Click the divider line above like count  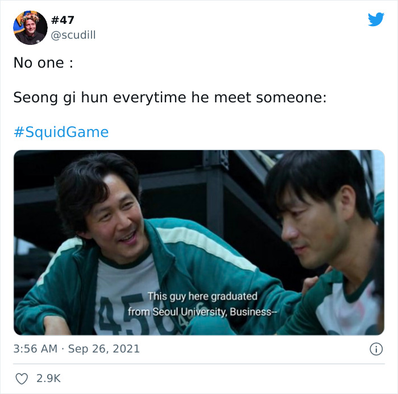click(x=199, y=364)
